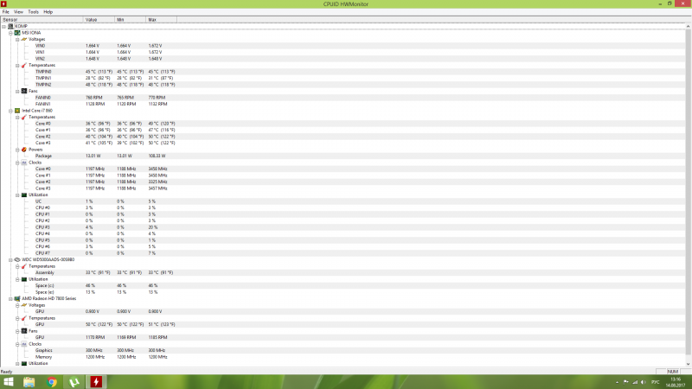Viewport: 692px width, 389px height.
Task: Open the Windows Start button
Action: [x=9, y=382]
